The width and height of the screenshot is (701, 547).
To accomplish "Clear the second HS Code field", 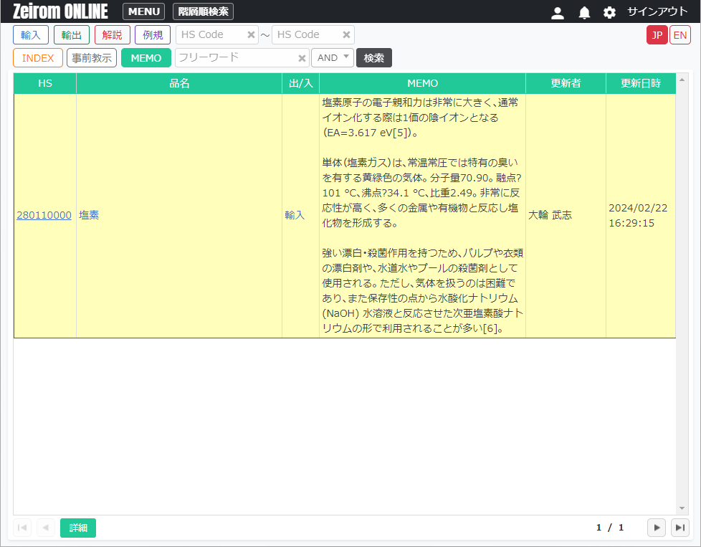I will tap(346, 34).
